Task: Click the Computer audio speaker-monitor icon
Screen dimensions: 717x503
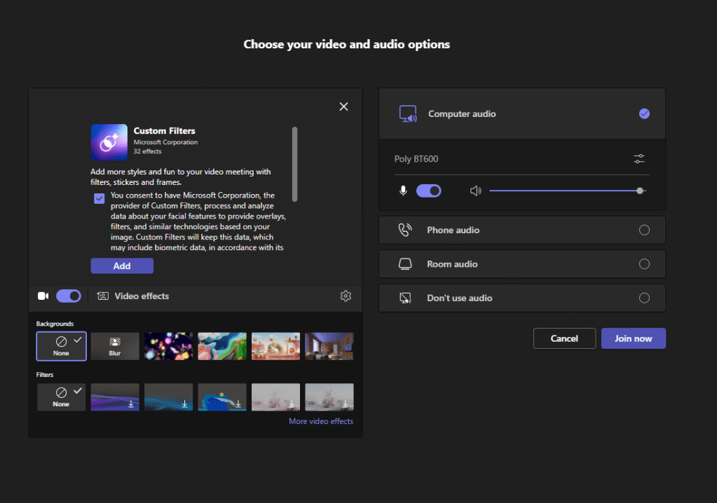Action: point(409,113)
